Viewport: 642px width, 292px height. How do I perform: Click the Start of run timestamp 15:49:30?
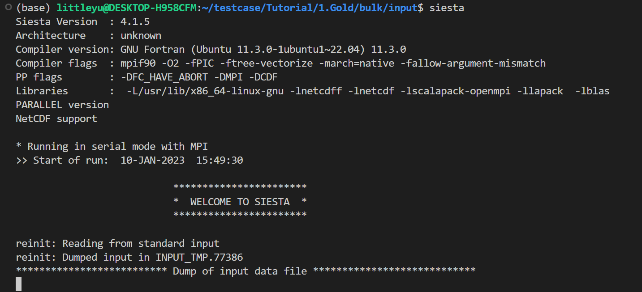(220, 160)
